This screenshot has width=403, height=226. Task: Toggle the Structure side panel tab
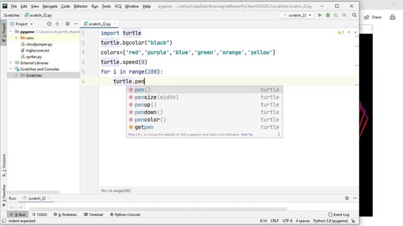pos(4,165)
